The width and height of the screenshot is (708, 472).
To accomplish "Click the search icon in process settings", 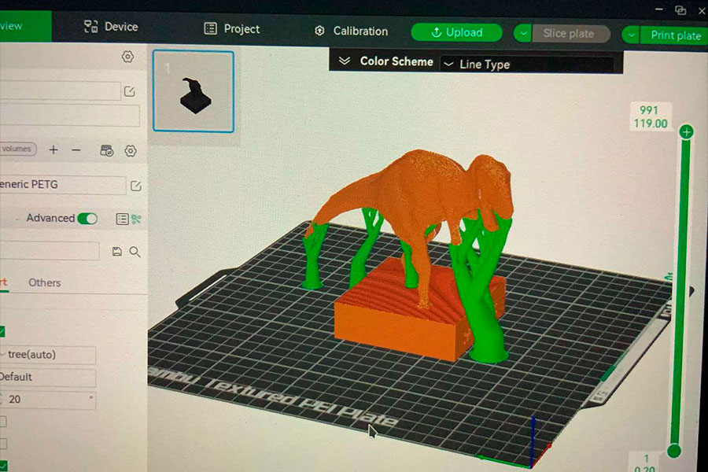I will point(135,251).
